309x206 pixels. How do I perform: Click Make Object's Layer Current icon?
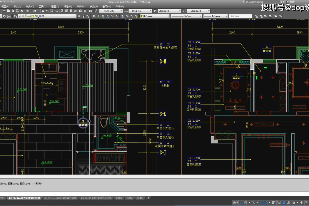78,16
